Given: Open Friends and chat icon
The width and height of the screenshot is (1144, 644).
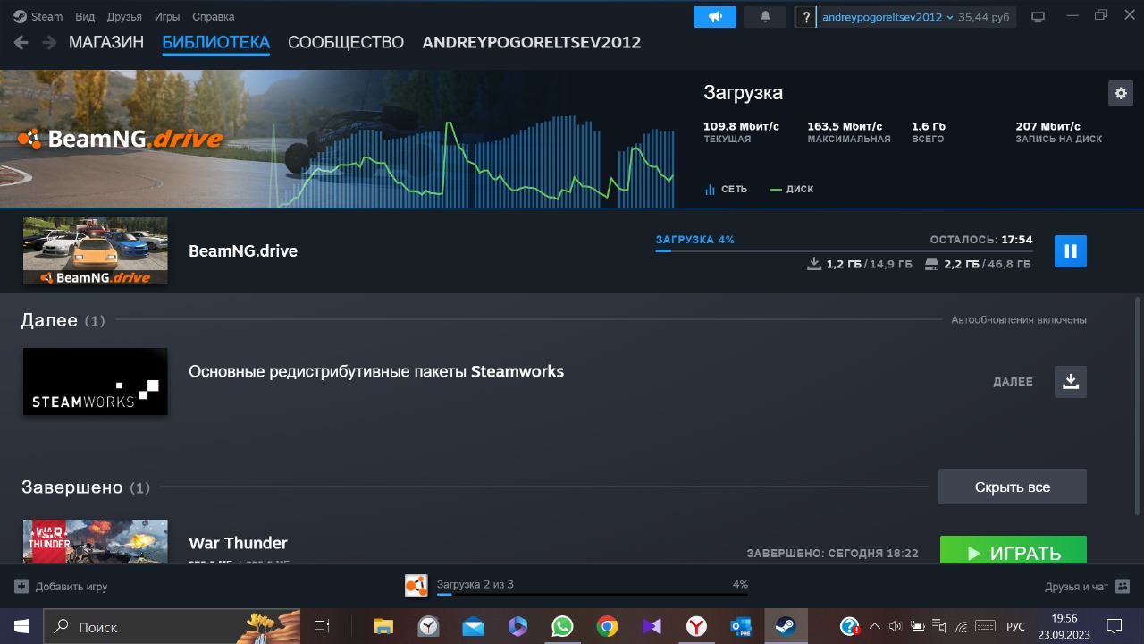Looking at the screenshot, I should 1123,587.
